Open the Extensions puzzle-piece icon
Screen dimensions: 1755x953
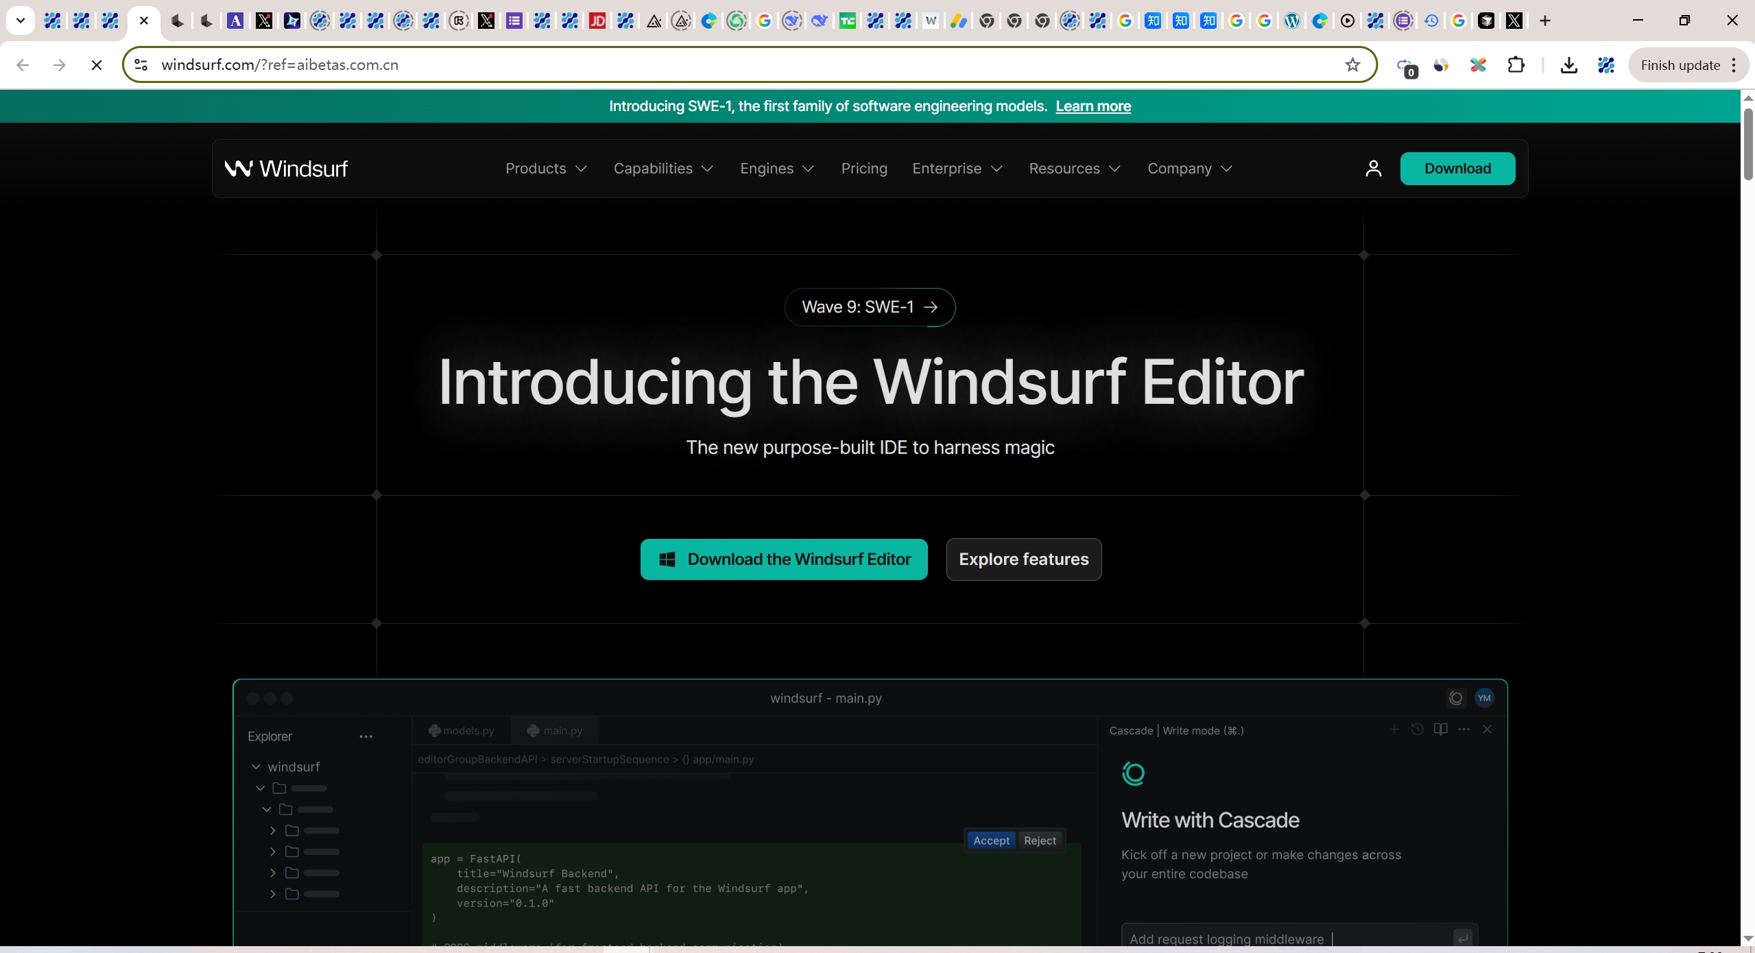pyautogui.click(x=1516, y=65)
